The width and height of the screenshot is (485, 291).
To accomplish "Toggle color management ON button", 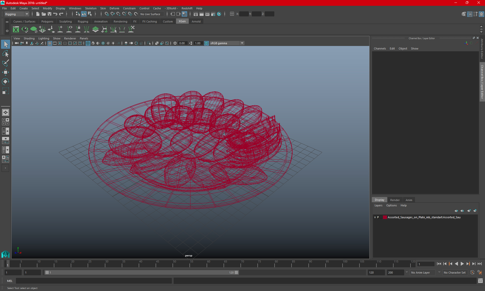I will click(206, 43).
